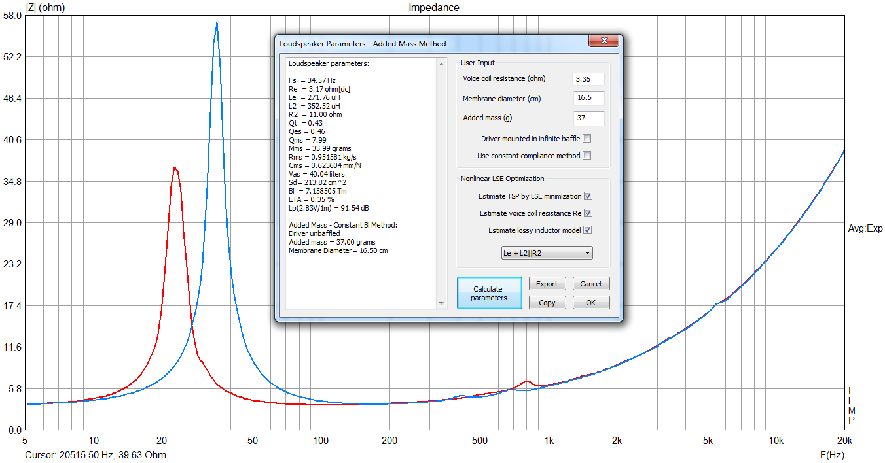Click the Loudspeaker Parameters dialog title bar

tap(432, 43)
